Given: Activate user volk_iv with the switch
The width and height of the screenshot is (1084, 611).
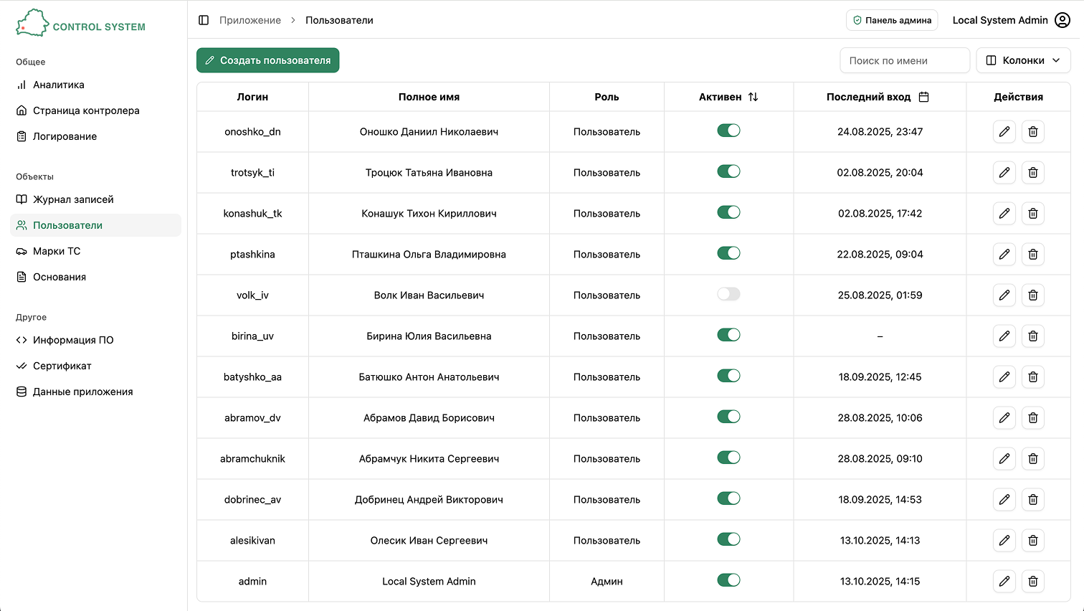Looking at the screenshot, I should tap(728, 294).
